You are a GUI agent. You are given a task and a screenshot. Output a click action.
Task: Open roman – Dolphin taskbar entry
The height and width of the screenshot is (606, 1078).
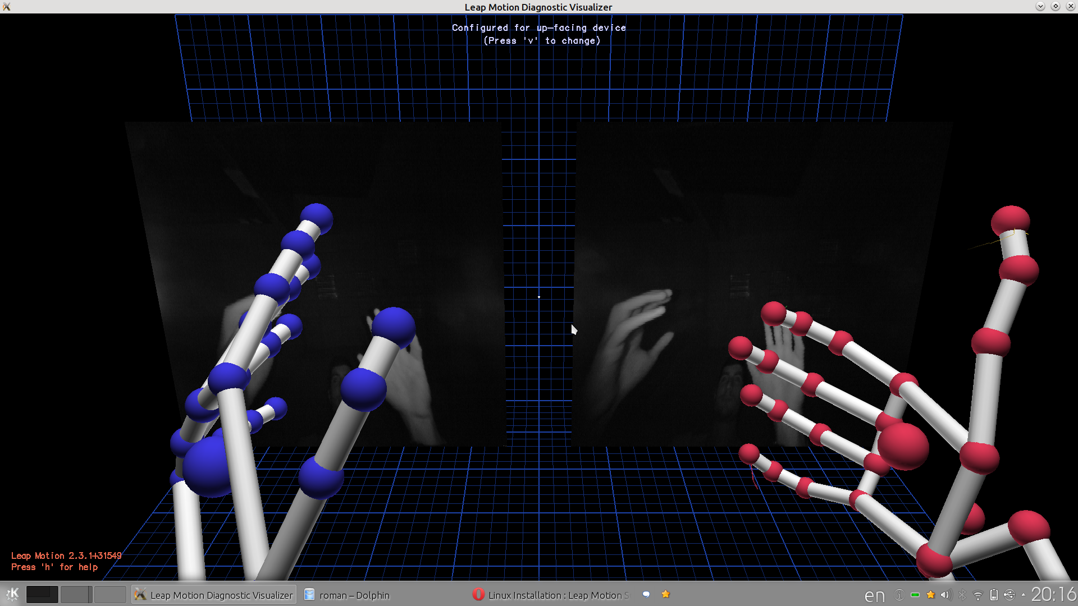coord(382,595)
